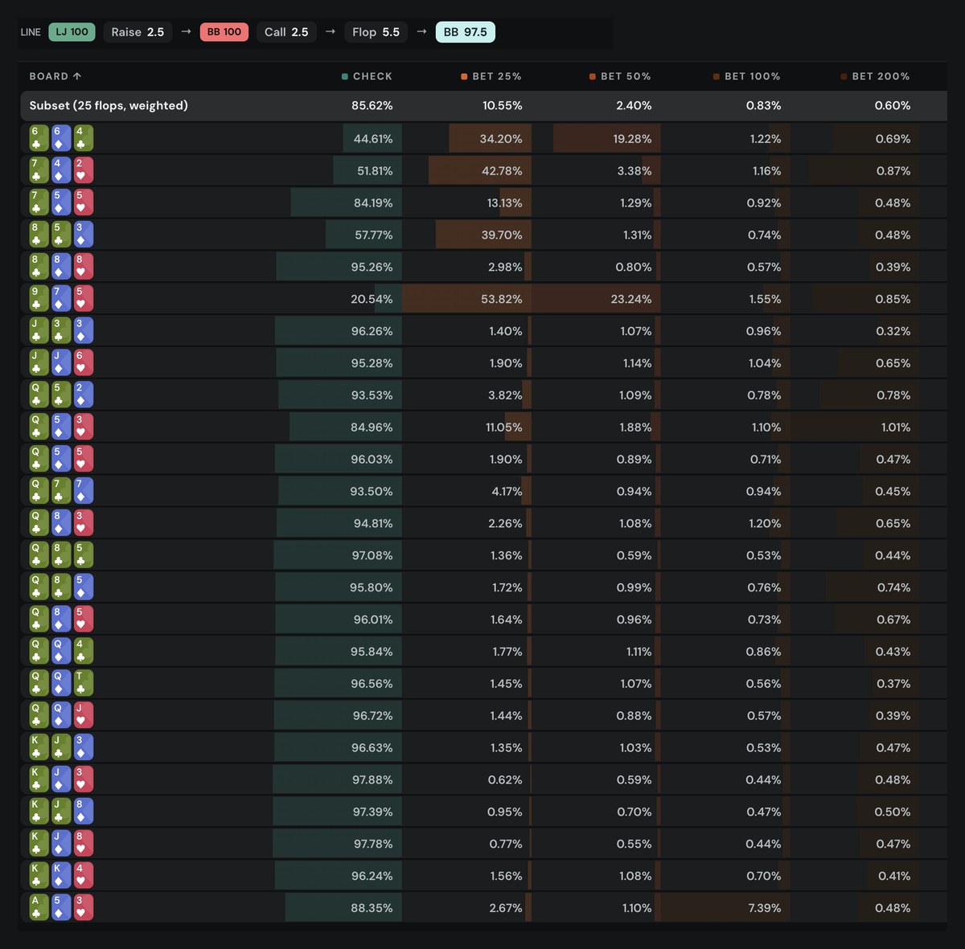Open the Q♣ Q♦ 4♣ flop cards
965x949 pixels.
[x=61, y=651]
